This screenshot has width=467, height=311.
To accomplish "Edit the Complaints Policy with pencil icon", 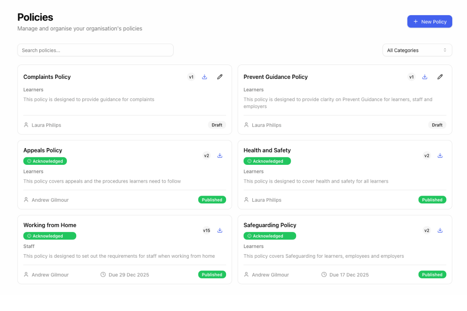I will tap(220, 77).
